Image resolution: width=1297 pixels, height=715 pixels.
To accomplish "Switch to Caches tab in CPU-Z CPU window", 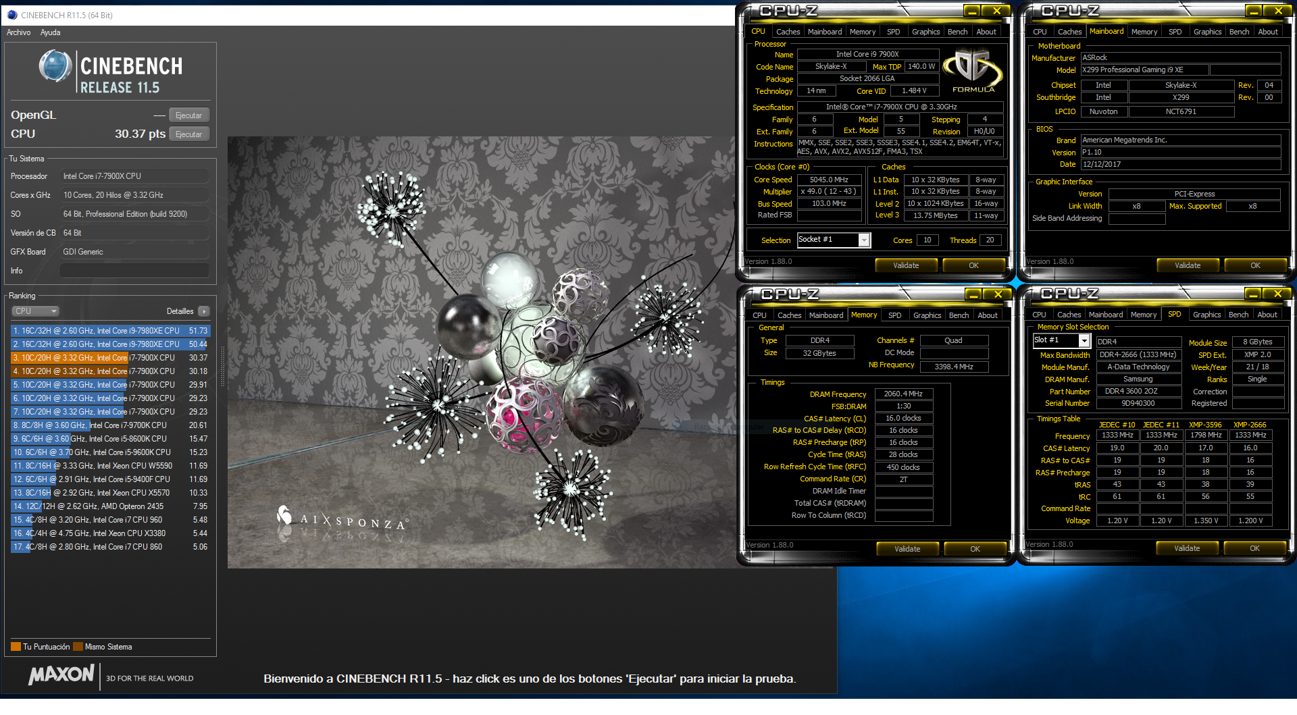I will click(788, 32).
